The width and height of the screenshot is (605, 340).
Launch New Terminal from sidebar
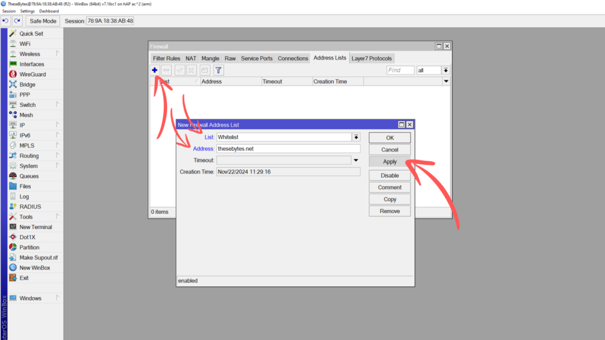coord(35,227)
